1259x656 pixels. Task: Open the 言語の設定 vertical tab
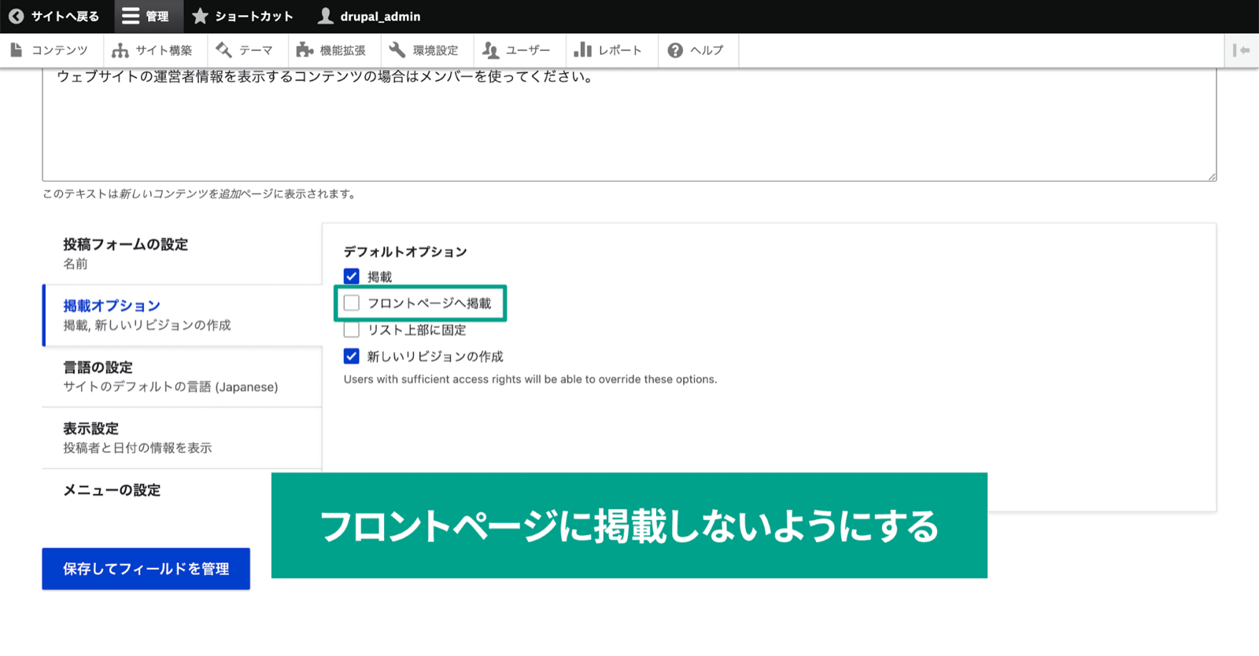pos(183,376)
